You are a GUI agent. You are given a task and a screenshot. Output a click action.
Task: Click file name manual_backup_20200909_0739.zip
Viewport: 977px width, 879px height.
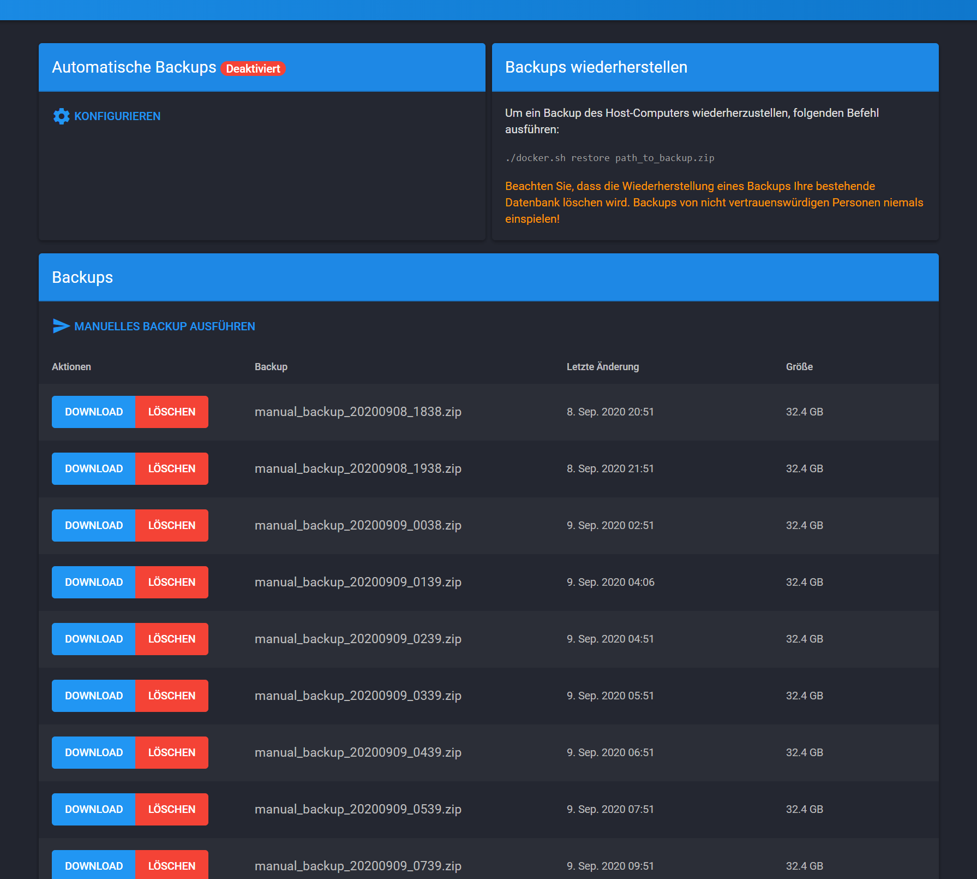tap(358, 866)
